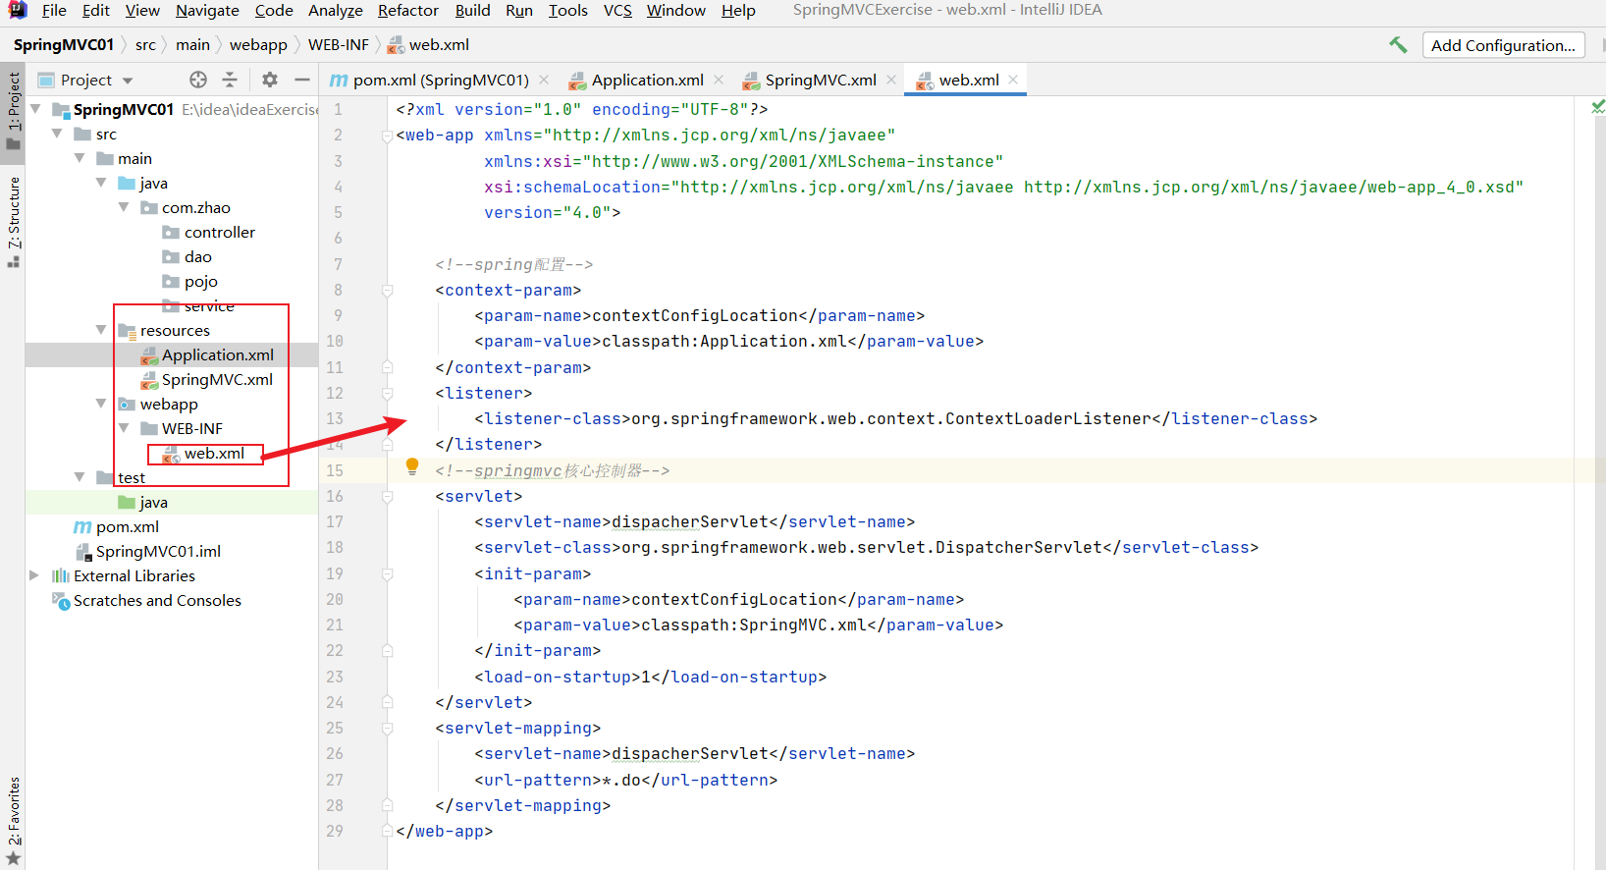
Task: Open the Navigate menu
Action: [x=207, y=10]
